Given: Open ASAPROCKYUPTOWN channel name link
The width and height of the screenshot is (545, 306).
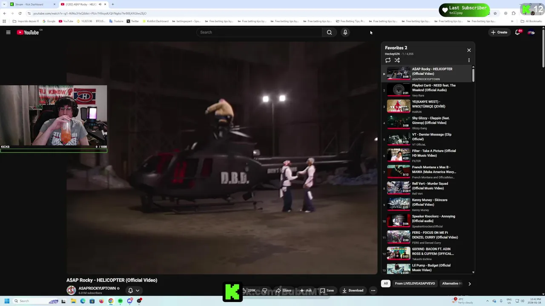Looking at the screenshot, I should pyautogui.click(x=97, y=288).
